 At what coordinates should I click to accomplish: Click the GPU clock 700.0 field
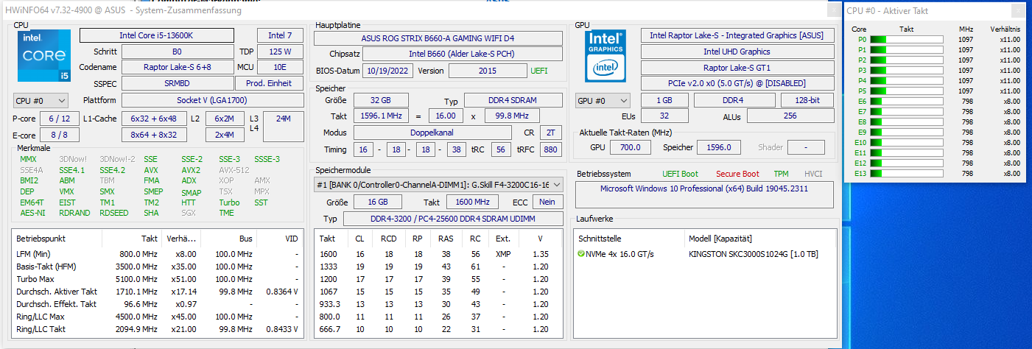631,147
